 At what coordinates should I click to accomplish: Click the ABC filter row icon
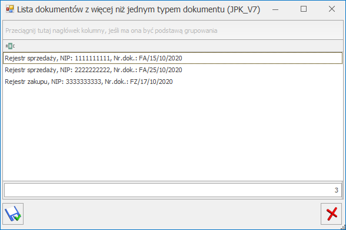pyautogui.click(x=10, y=46)
